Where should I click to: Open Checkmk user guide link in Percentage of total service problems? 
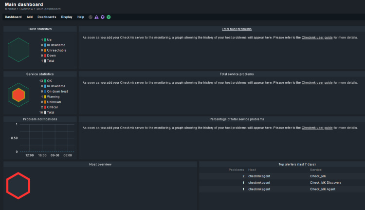point(317,128)
